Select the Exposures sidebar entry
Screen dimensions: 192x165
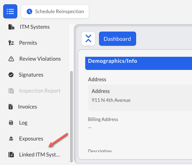coord(26,139)
